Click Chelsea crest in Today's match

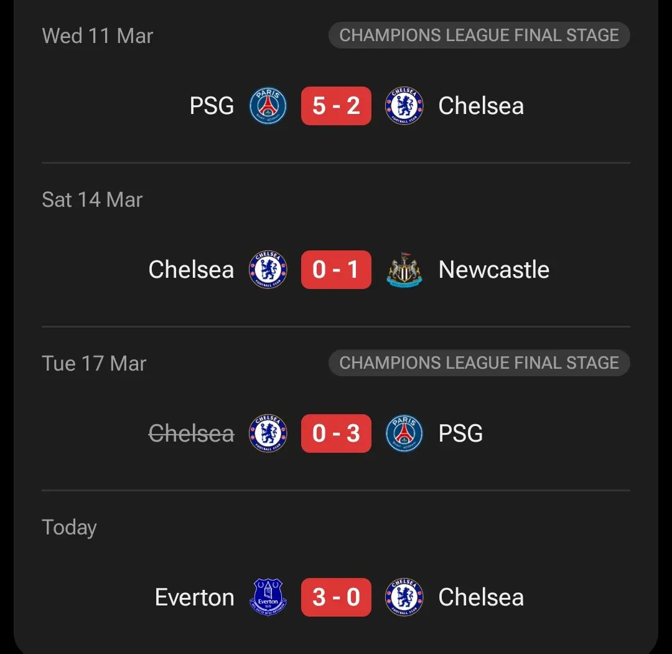[404, 597]
